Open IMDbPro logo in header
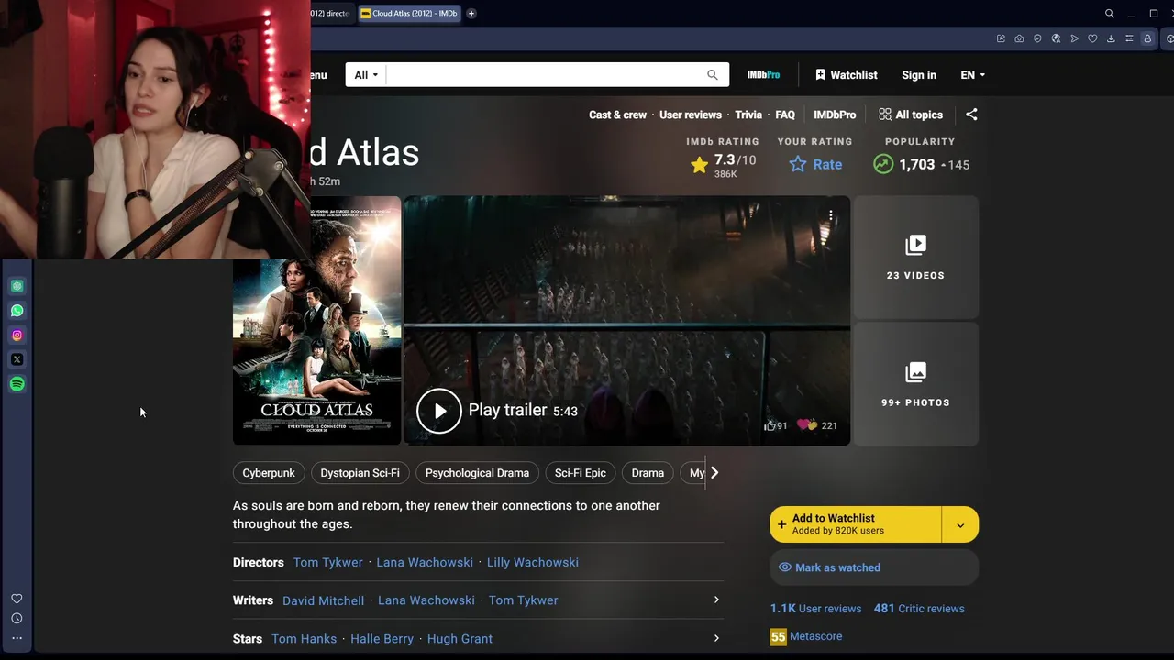The image size is (1174, 660). [x=764, y=75]
